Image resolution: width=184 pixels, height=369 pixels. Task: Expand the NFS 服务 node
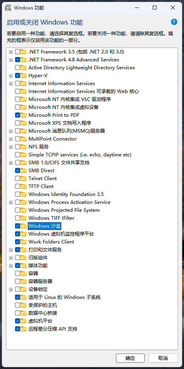(11, 147)
